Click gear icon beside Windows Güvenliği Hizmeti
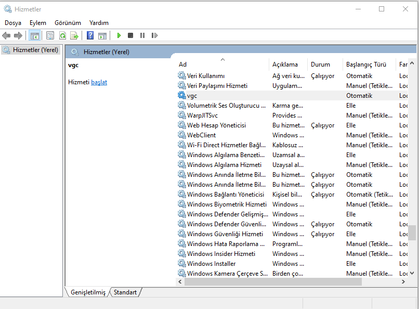Screen dimensions: 419x309 click(x=182, y=234)
